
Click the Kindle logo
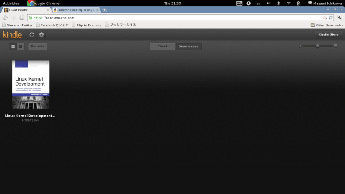click(13, 34)
